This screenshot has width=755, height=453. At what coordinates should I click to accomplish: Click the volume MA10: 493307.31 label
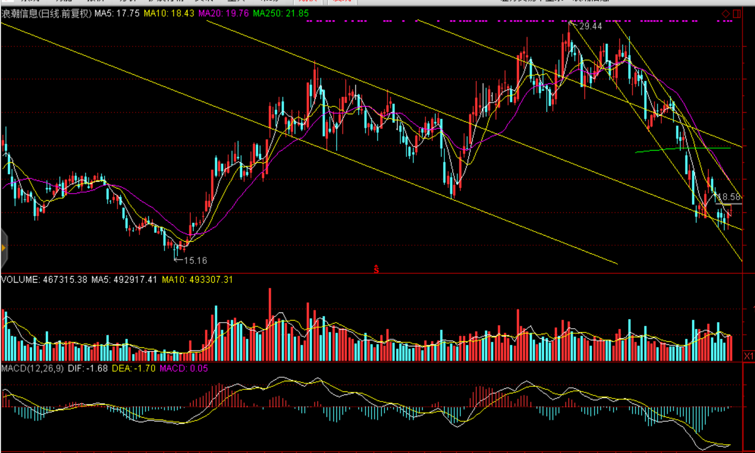[197, 280]
